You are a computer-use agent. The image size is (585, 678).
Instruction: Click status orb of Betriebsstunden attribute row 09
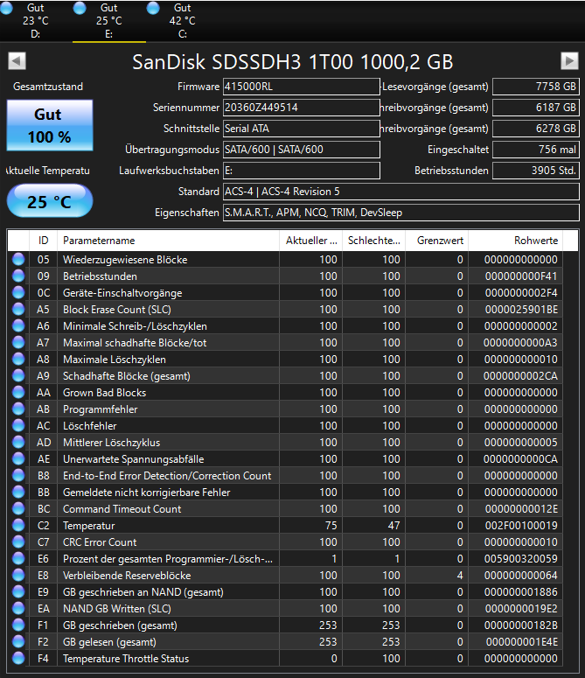pyautogui.click(x=18, y=276)
